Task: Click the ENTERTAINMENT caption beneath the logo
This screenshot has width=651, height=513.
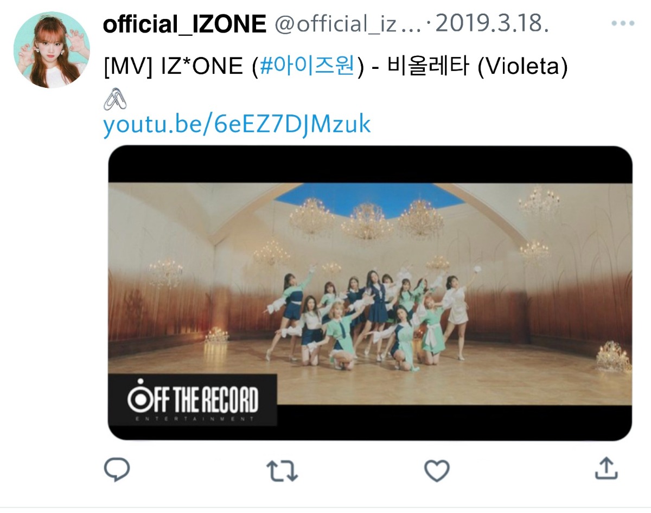Action: pos(193,419)
